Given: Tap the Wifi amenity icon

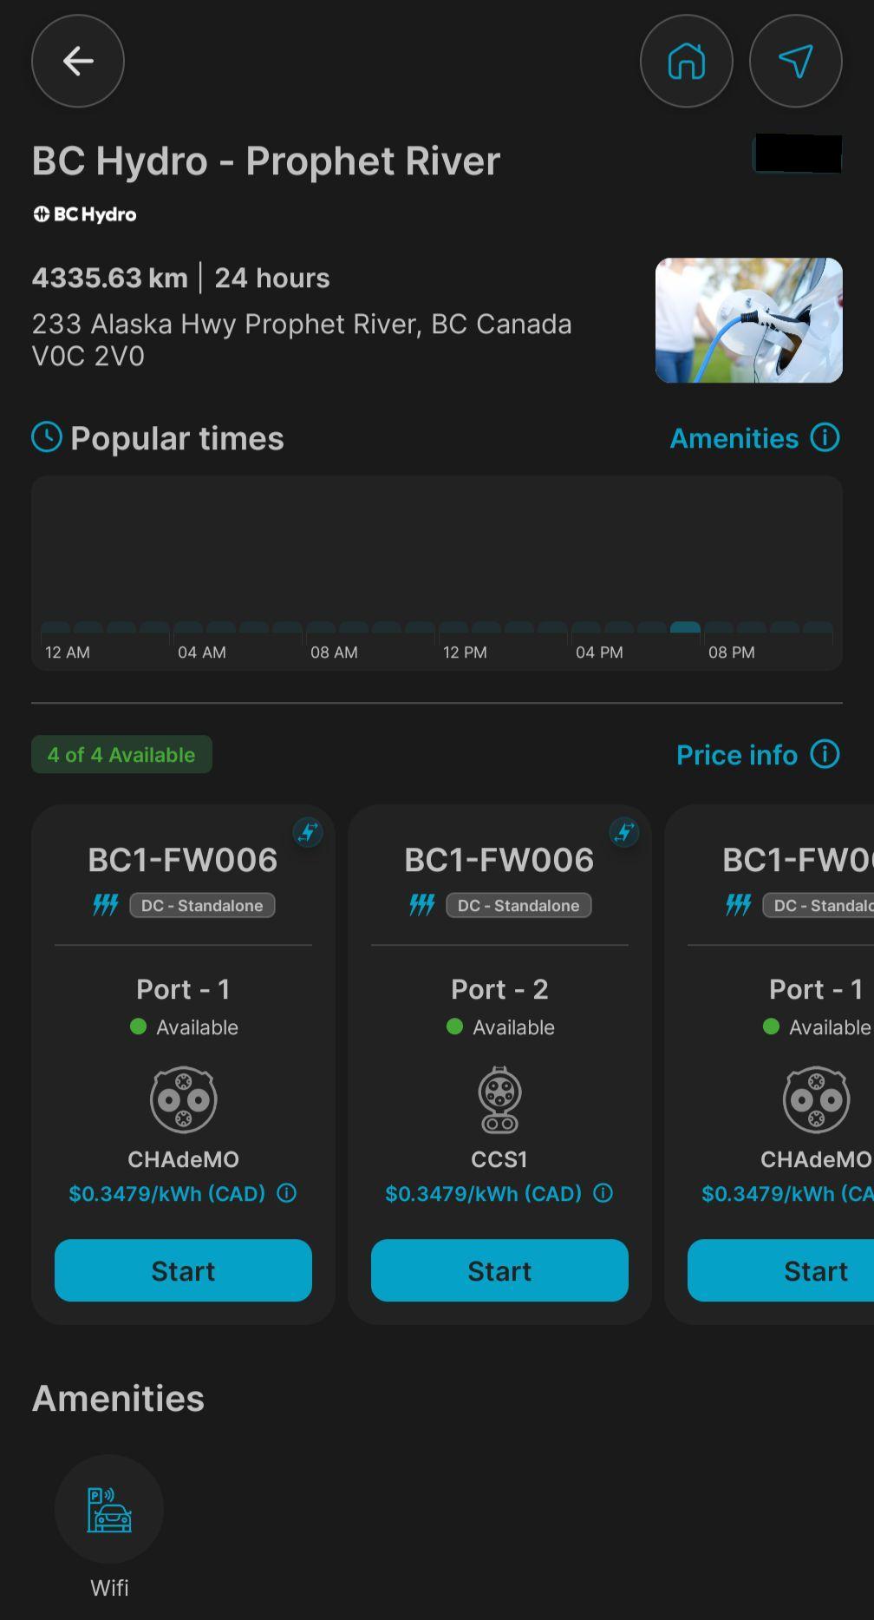Looking at the screenshot, I should pos(109,1510).
